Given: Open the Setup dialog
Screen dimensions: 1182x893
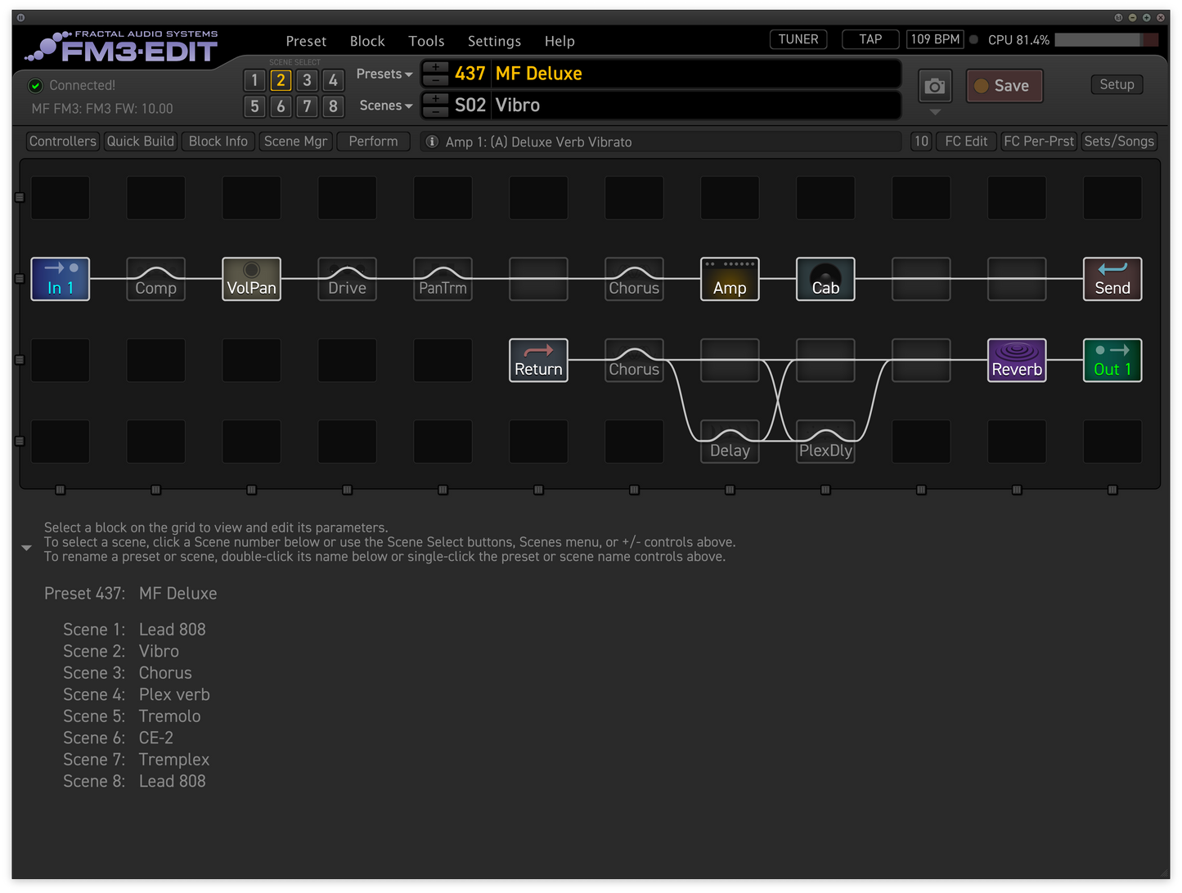Looking at the screenshot, I should pos(1117,84).
